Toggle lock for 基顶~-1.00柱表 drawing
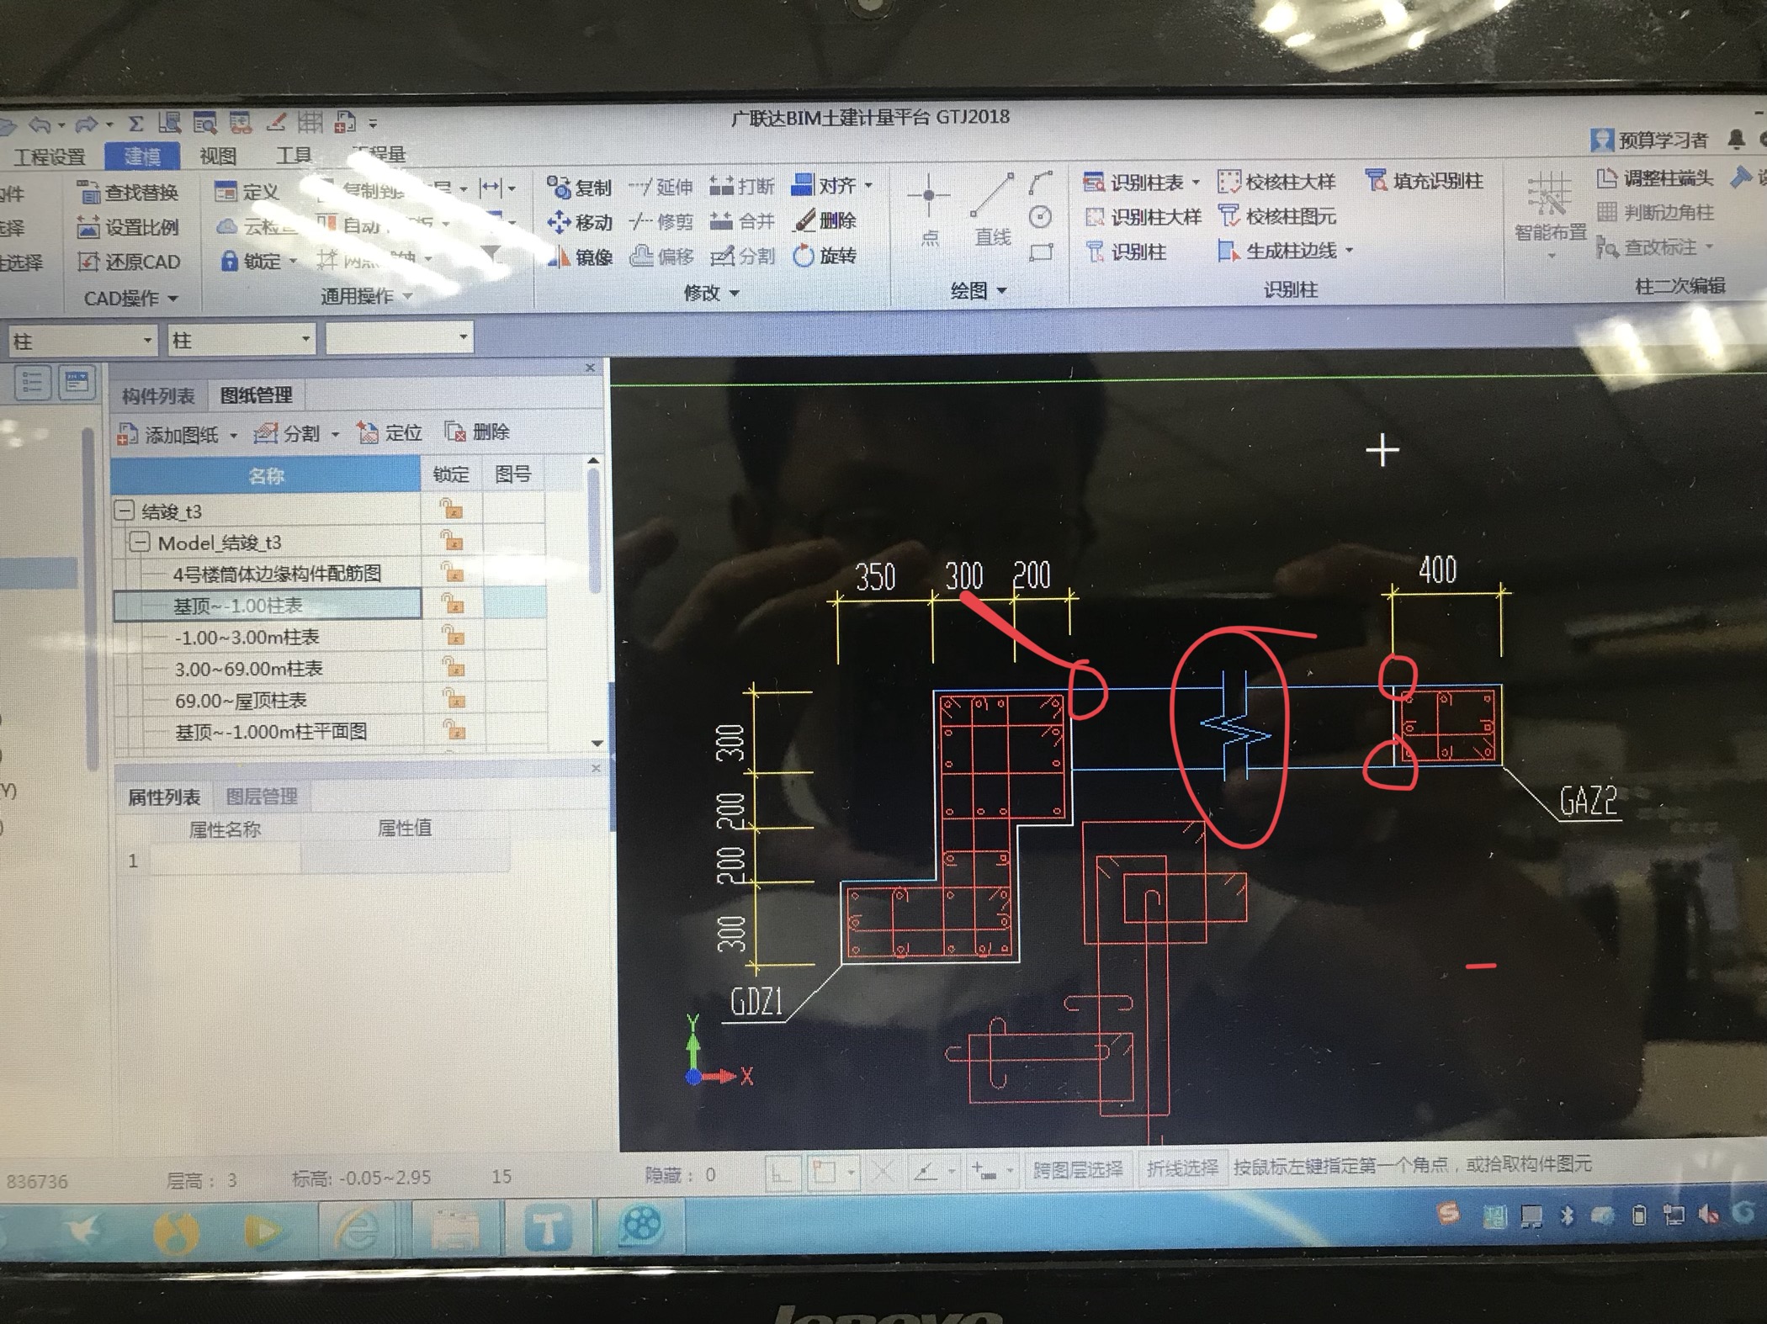This screenshot has width=1767, height=1324. [x=452, y=604]
